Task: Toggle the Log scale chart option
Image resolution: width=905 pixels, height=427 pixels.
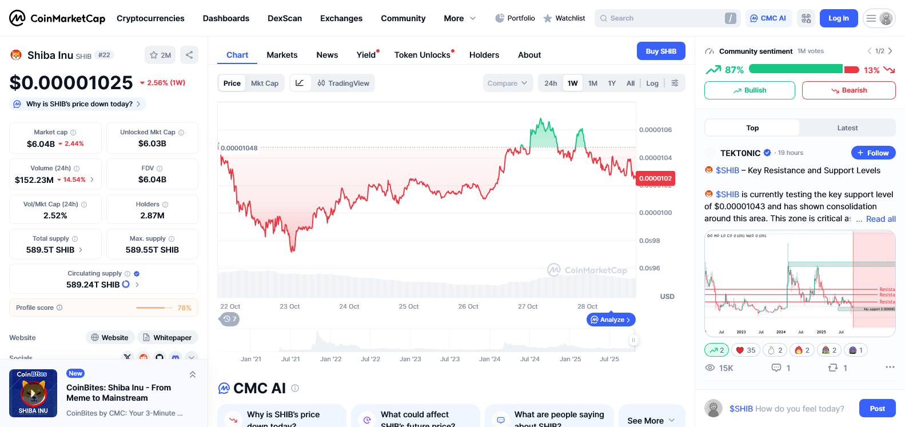Action: (652, 83)
